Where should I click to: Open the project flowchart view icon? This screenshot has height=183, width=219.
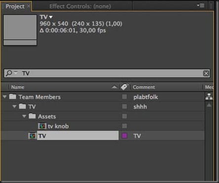[x=209, y=96]
